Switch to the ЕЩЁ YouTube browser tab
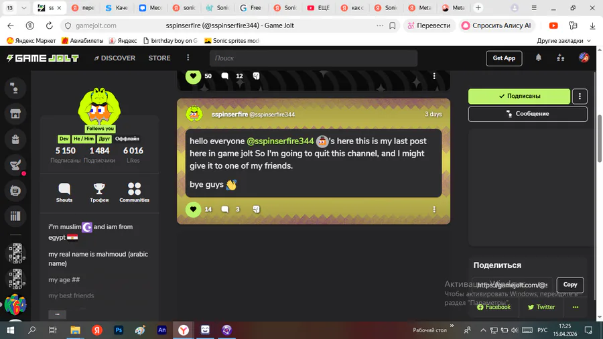The image size is (603, 339). click(x=318, y=7)
